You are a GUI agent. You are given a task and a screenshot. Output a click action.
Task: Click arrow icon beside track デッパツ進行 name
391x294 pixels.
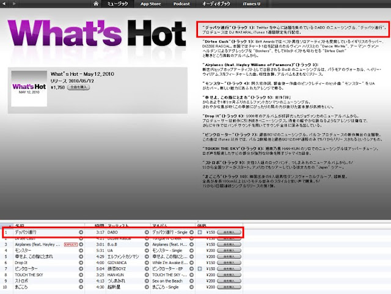pyautogui.click(x=81, y=232)
